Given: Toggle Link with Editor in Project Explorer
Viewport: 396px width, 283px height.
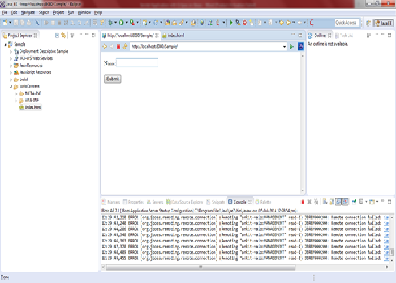Looking at the screenshot, I should tap(63, 35).
